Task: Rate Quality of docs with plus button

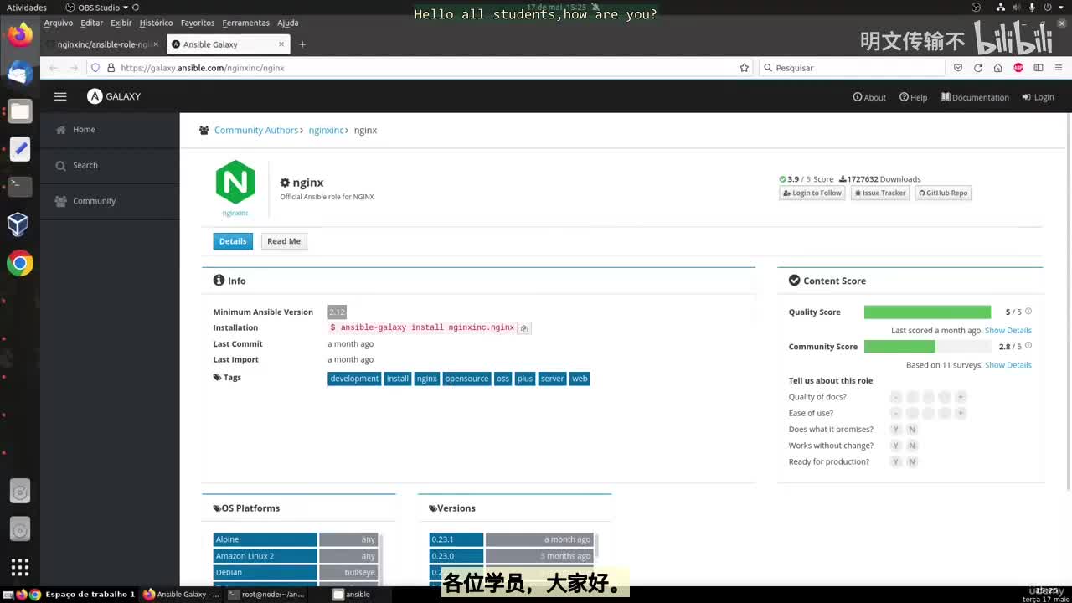Action: tap(961, 397)
